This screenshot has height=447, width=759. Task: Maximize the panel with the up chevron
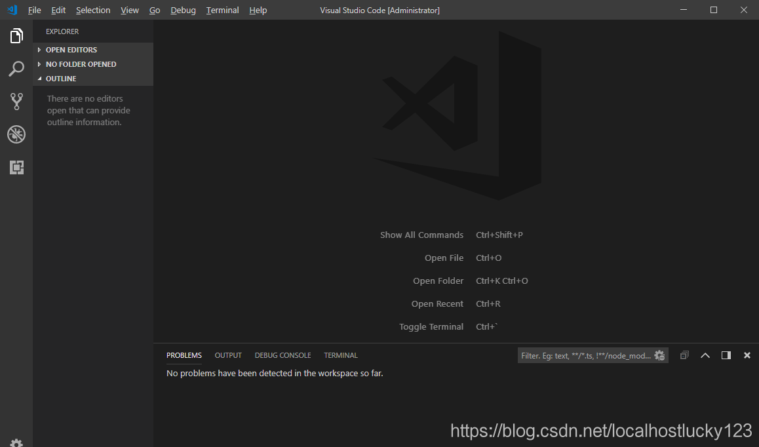pyautogui.click(x=705, y=355)
